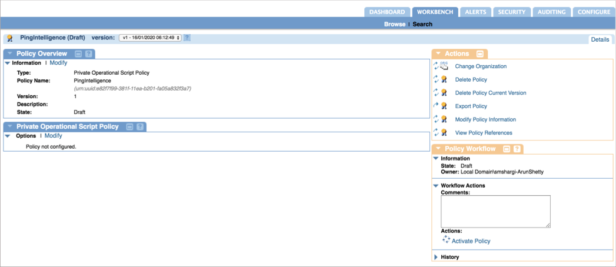This screenshot has height=267, width=616.
Task: Collapse the Policy Overview Information section
Action: [8, 63]
